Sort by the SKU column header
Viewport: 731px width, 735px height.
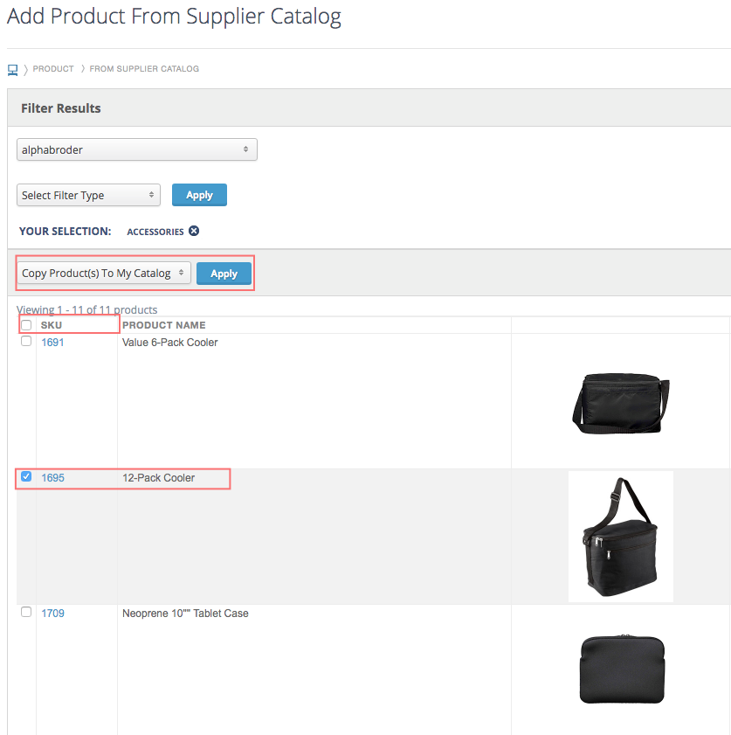(x=52, y=325)
